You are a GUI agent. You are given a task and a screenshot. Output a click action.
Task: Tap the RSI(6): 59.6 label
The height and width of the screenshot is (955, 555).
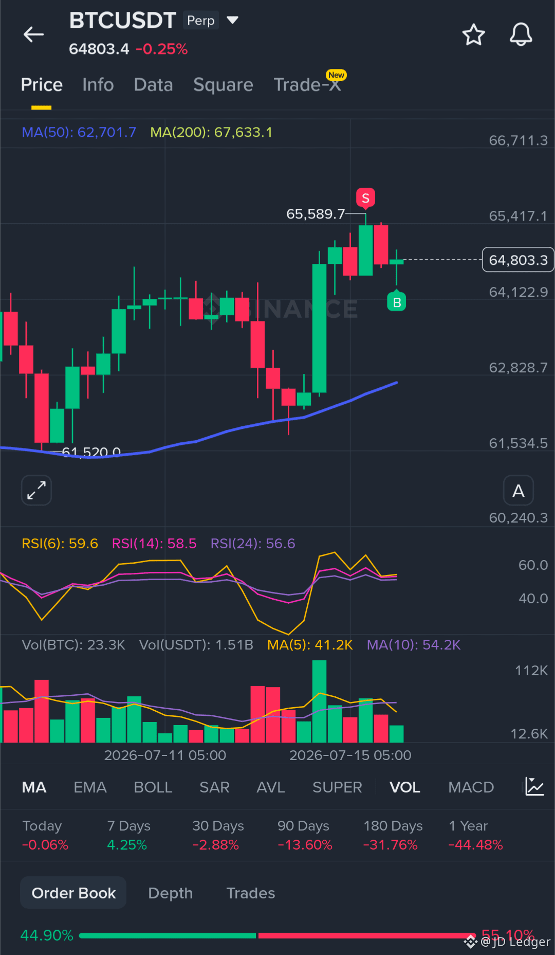pyautogui.click(x=60, y=544)
